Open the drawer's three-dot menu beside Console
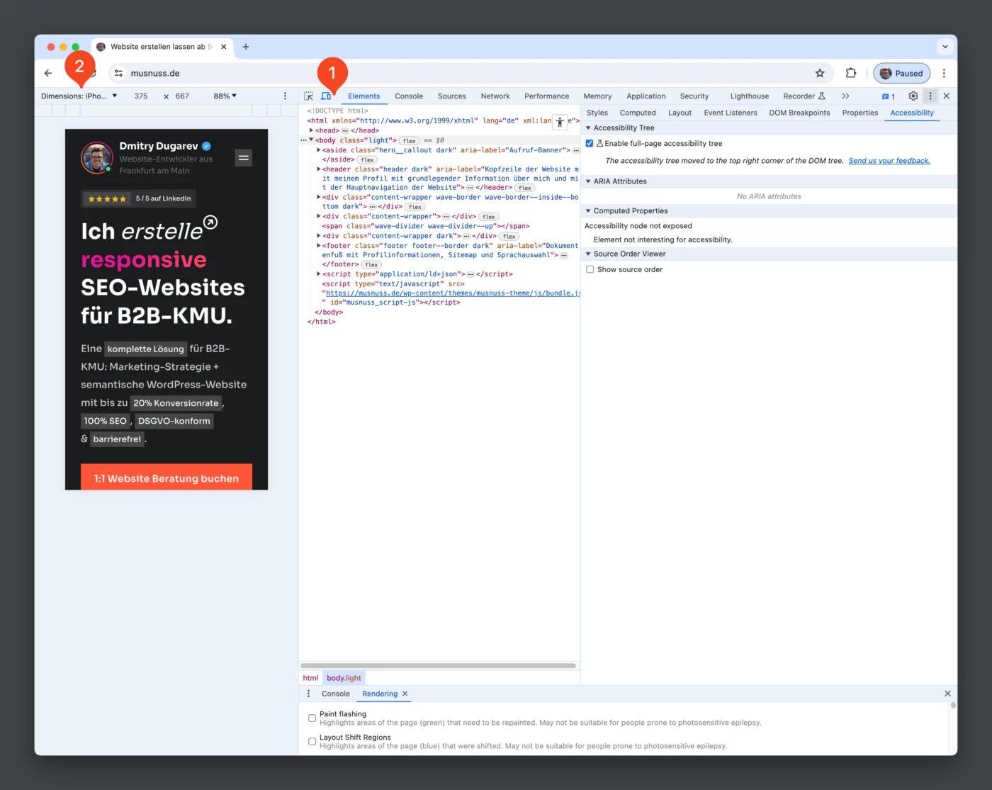 [x=308, y=694]
